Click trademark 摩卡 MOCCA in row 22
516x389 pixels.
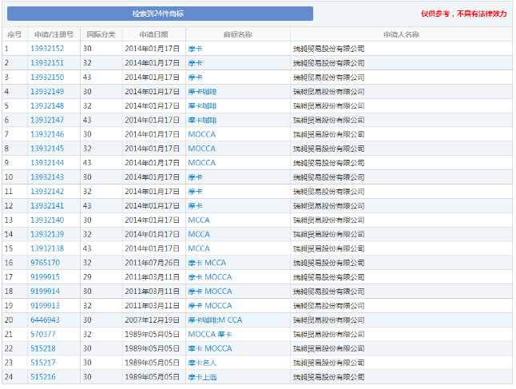click(210, 348)
